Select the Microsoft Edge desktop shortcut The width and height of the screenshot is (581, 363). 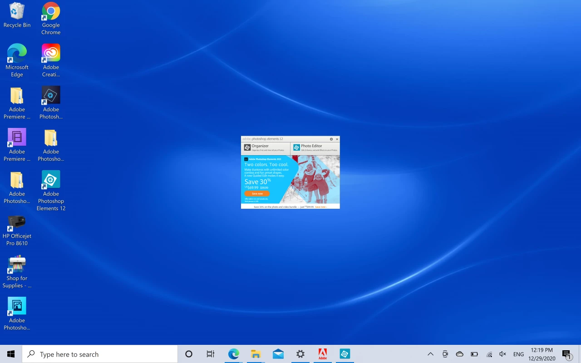click(x=17, y=60)
